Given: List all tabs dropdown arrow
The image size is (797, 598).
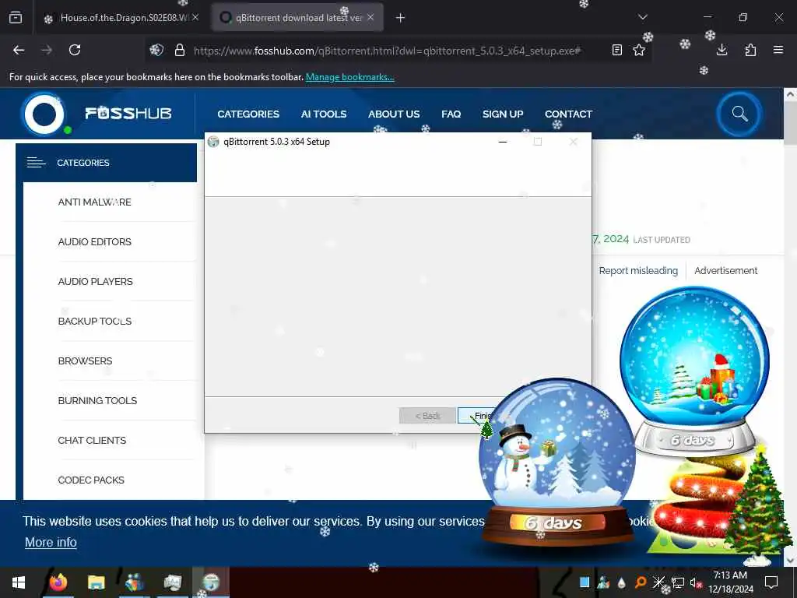Looking at the screenshot, I should coord(643,17).
